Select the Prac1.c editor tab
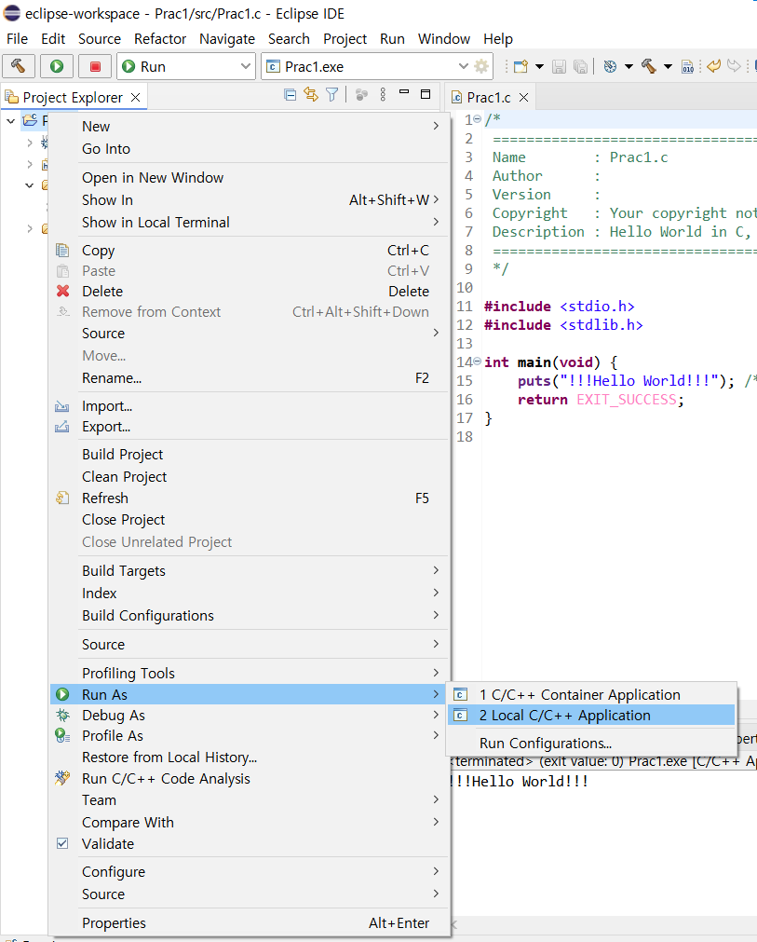This screenshot has height=942, width=757. click(x=489, y=97)
